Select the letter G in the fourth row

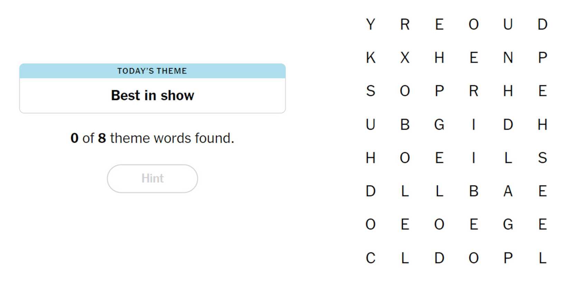[x=439, y=124]
